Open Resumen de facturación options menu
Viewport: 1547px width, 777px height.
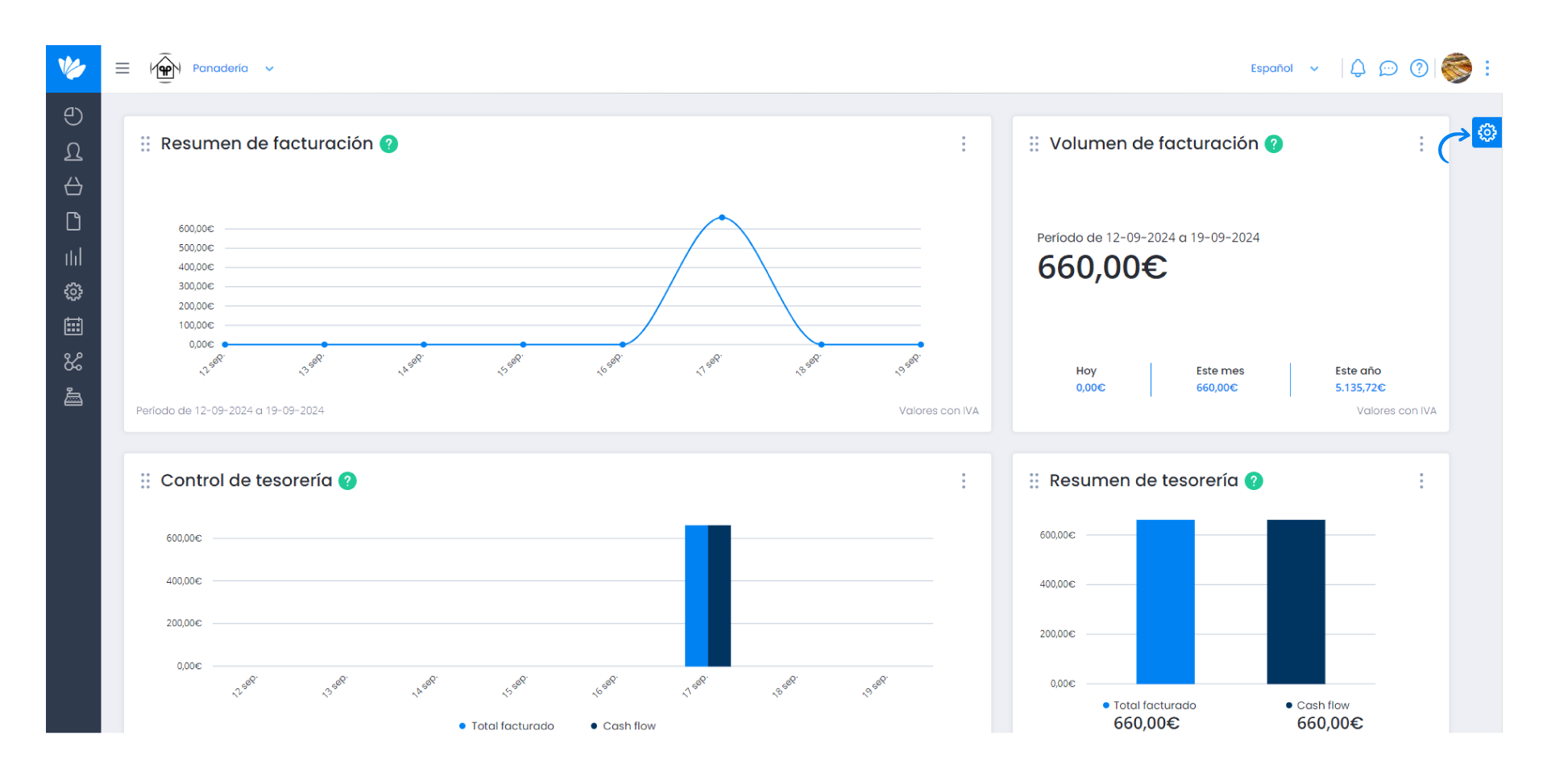964,143
